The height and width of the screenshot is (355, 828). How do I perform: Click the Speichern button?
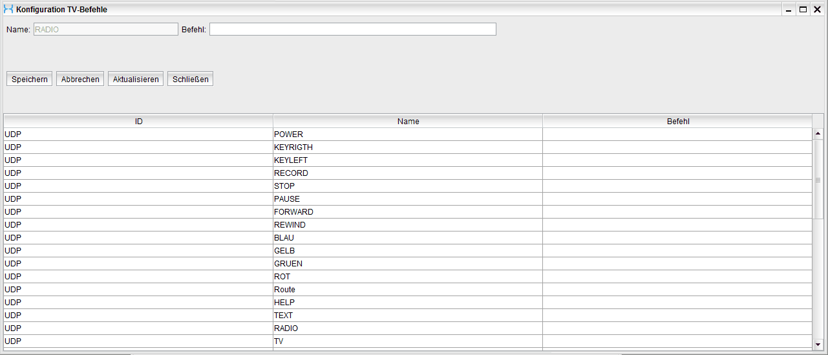pos(29,79)
